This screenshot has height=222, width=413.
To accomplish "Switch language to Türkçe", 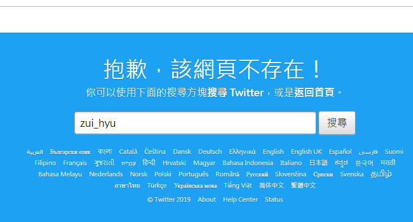I will (157, 185).
